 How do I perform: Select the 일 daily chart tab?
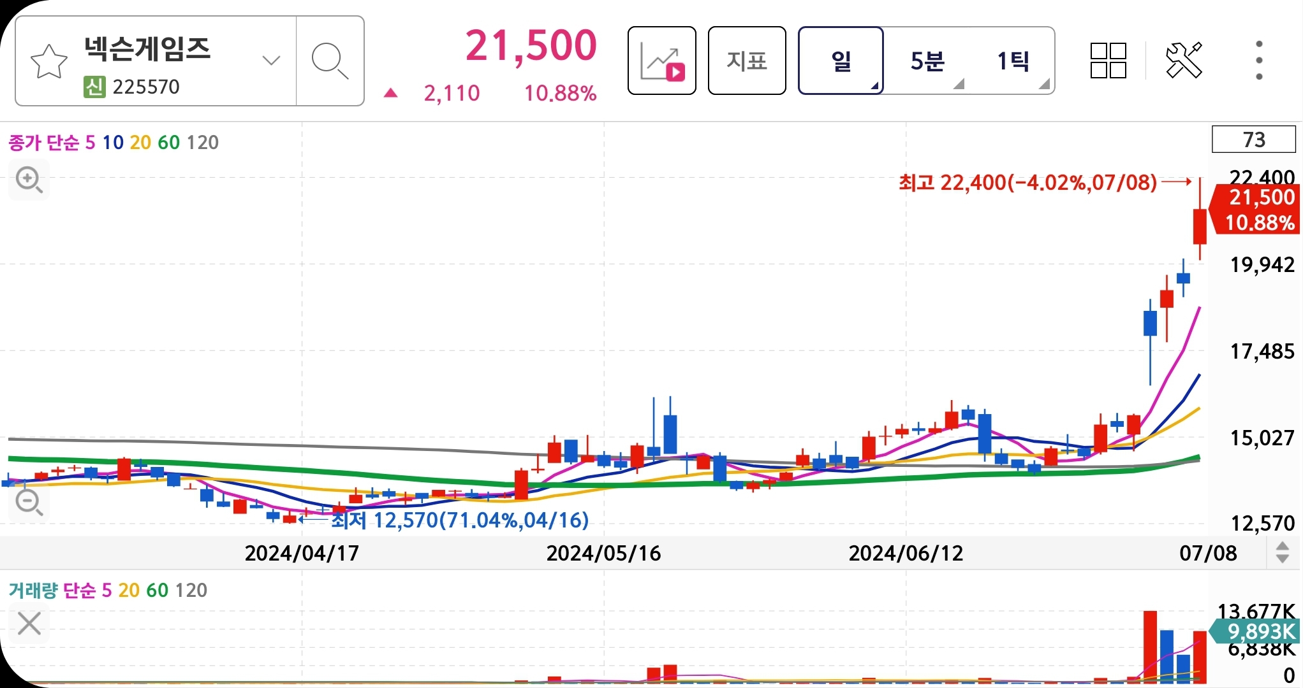click(x=841, y=61)
